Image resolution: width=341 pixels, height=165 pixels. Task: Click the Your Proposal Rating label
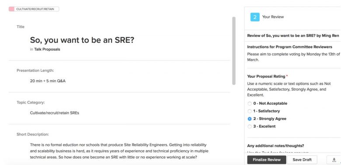(266, 77)
